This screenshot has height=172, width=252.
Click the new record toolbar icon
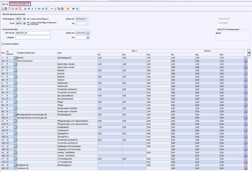[2, 9]
